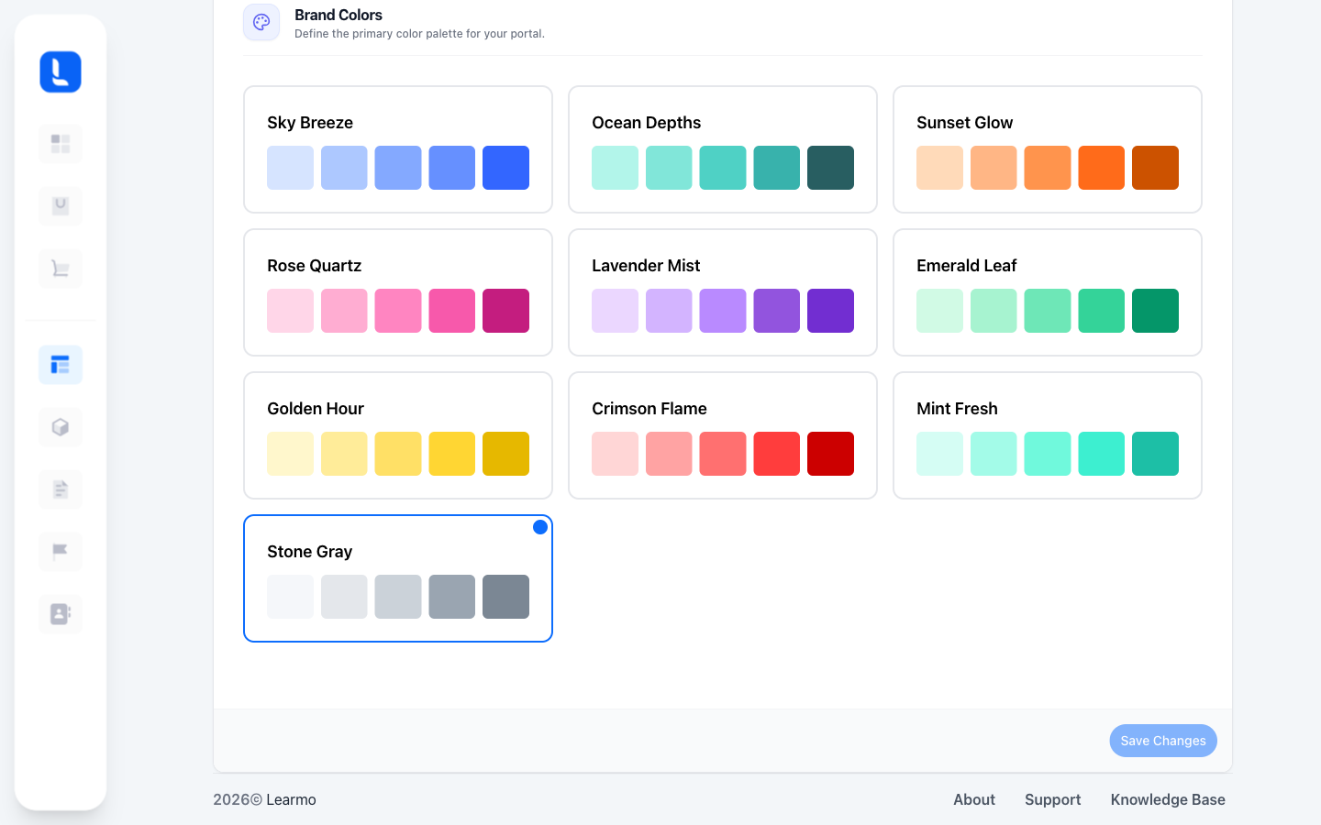The width and height of the screenshot is (1321, 825).
Task: Go to Knowledge Base link
Action: [x=1168, y=799]
